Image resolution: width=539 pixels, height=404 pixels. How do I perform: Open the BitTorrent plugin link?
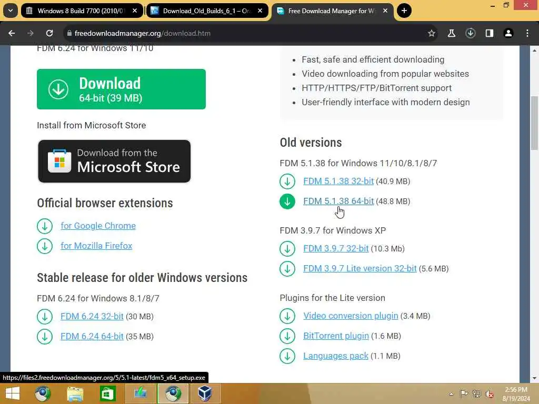coord(336,336)
